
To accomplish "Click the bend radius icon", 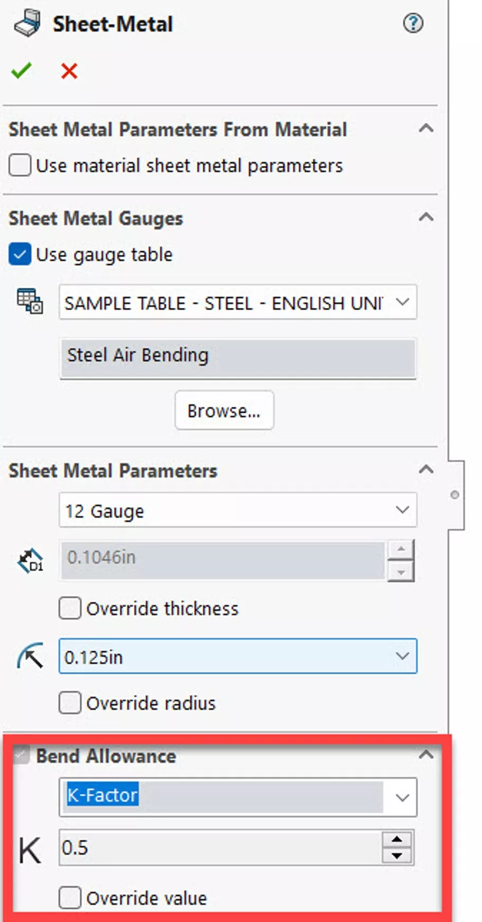I will pos(30,656).
